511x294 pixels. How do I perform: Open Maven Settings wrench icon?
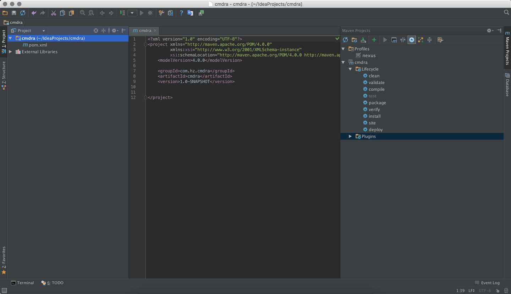tap(440, 40)
